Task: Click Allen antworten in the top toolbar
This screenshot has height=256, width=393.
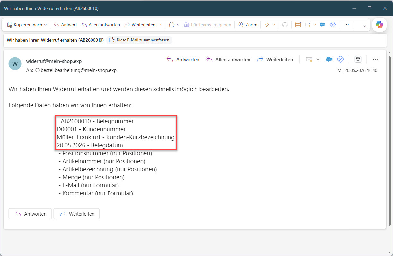Action: [101, 25]
